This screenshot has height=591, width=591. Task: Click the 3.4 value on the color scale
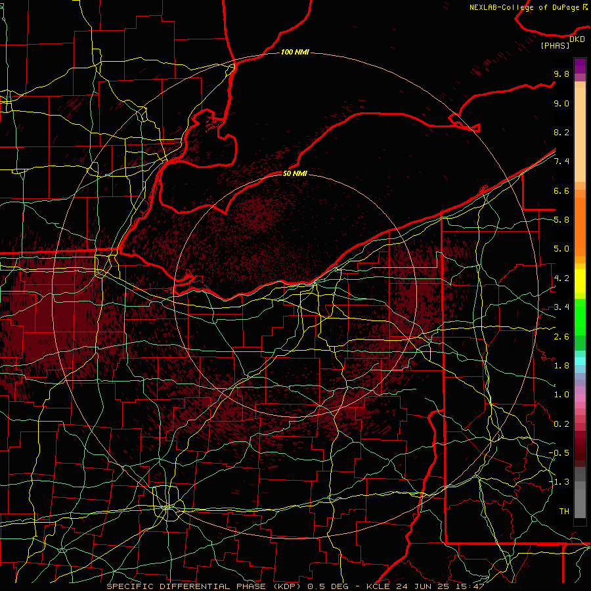(x=561, y=307)
